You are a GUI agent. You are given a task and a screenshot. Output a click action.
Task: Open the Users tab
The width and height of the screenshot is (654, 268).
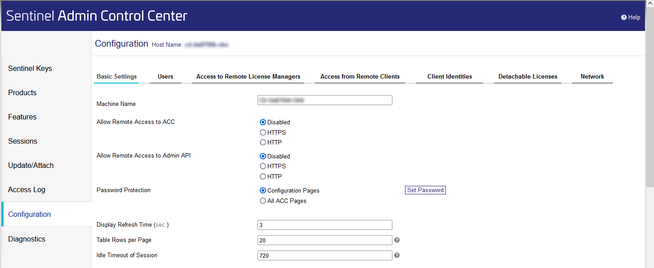click(x=165, y=77)
